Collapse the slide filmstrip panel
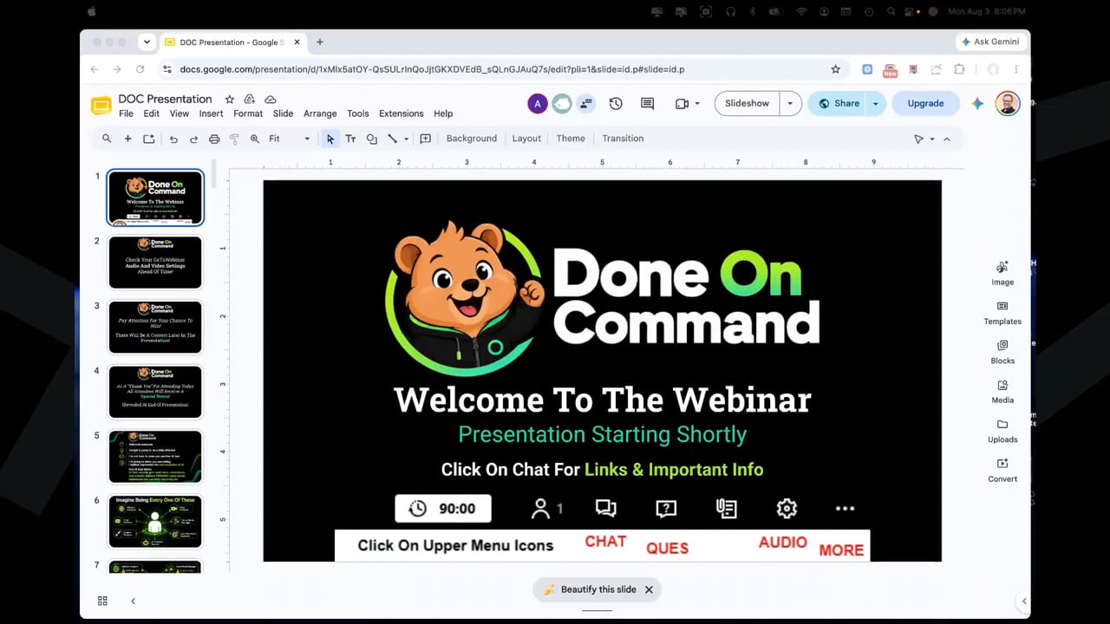 (133, 601)
